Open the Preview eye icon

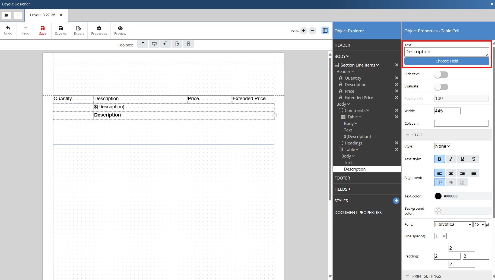[120, 30]
